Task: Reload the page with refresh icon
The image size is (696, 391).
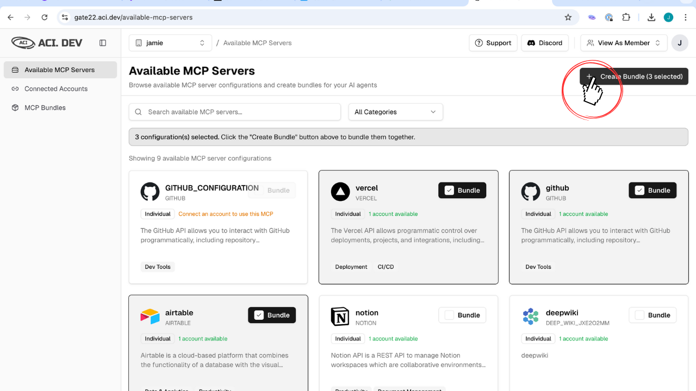Action: (45, 17)
